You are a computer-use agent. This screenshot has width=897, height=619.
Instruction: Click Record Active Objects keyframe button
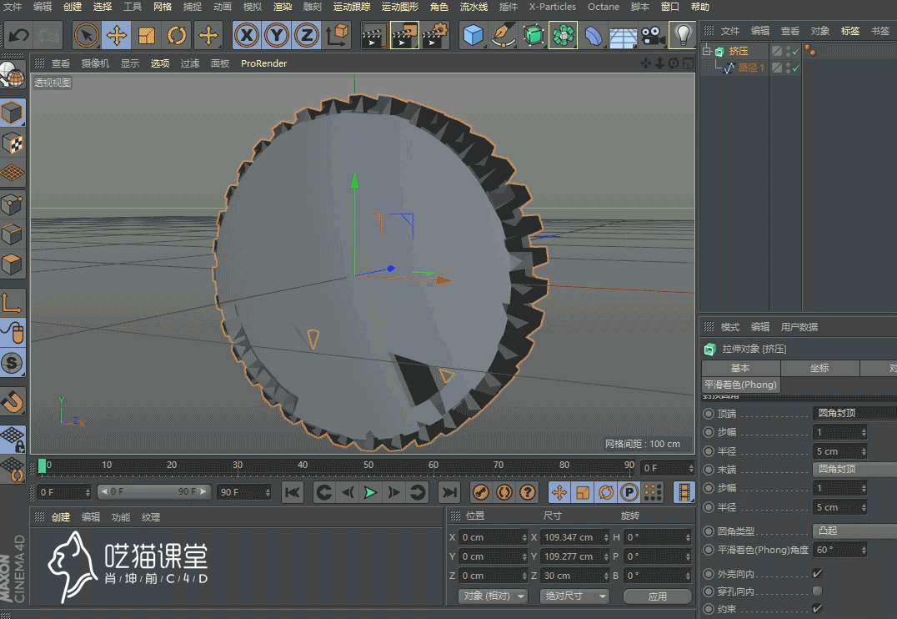tap(480, 492)
